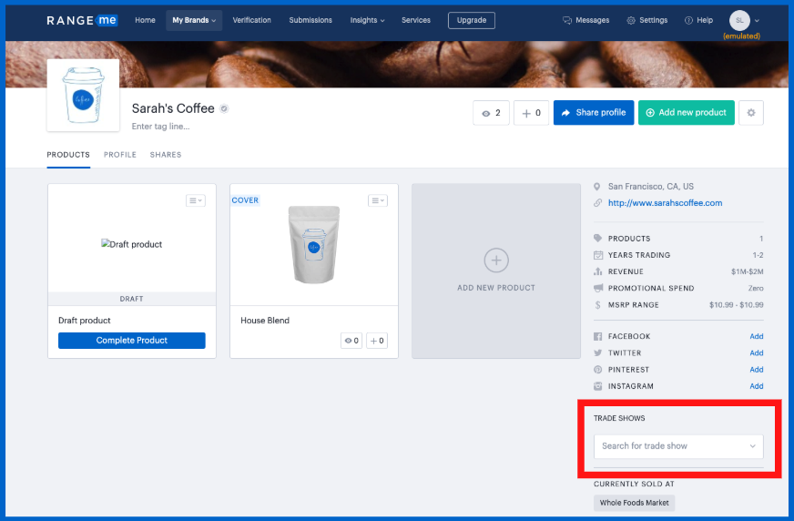Screen dimensions: 794x521
Task: Open Submissions page
Action: [310, 20]
